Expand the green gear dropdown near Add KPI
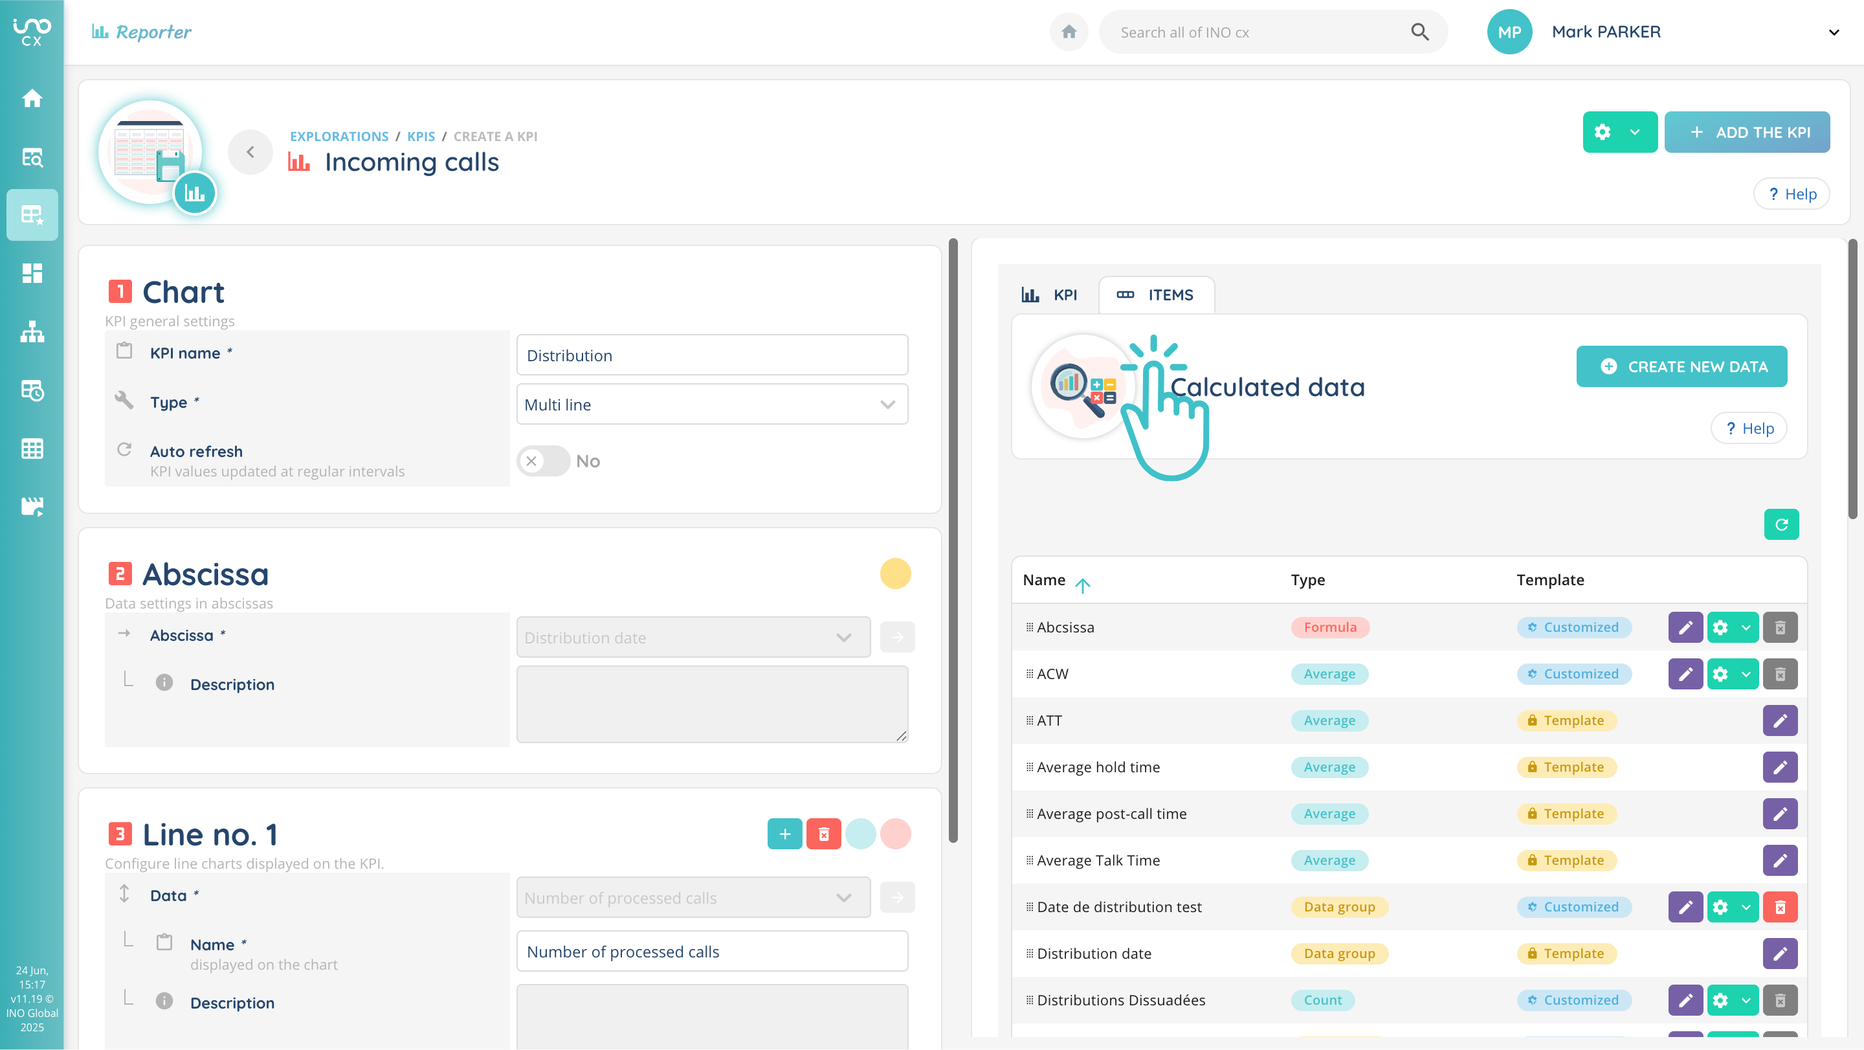This screenshot has height=1050, width=1864. coord(1634,131)
